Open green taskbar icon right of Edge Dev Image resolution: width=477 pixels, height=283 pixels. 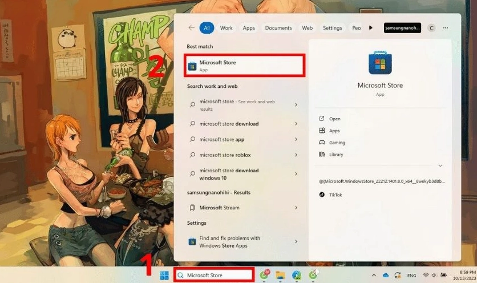coord(313,275)
